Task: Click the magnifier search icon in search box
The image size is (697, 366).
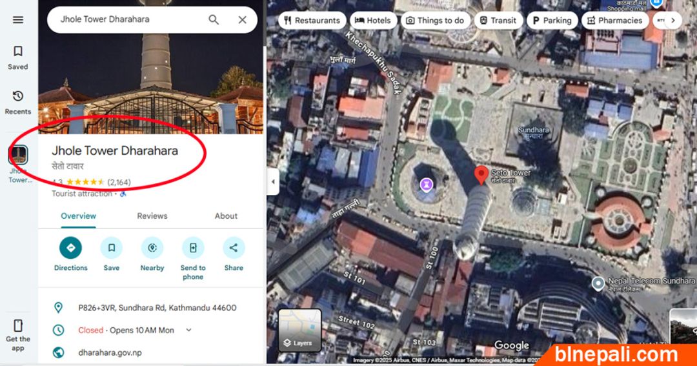Action: pos(214,19)
